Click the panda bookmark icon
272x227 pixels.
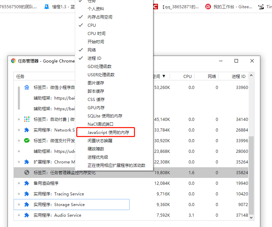pyautogui.click(x=261, y=7)
